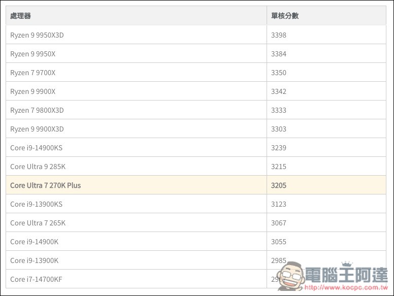The width and height of the screenshot is (394, 296).
Task: Click the 單核分數 column header
Action: pyautogui.click(x=285, y=16)
